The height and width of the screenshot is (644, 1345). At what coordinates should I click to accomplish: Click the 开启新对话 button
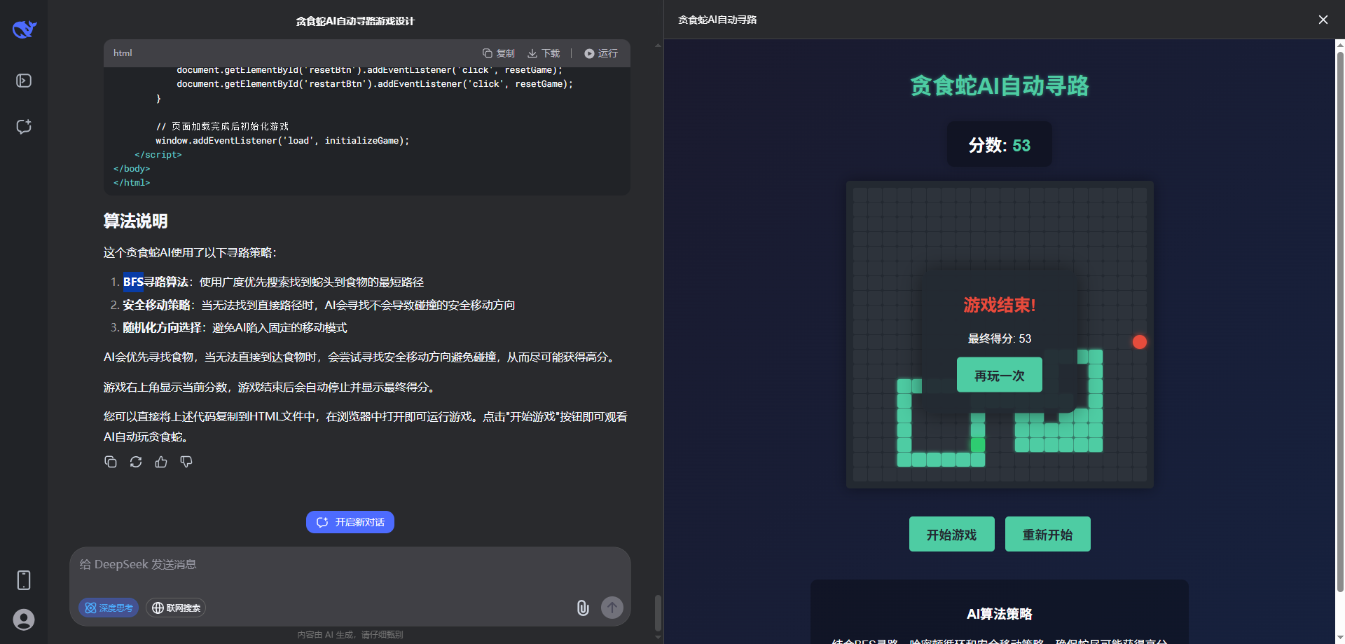click(x=350, y=522)
